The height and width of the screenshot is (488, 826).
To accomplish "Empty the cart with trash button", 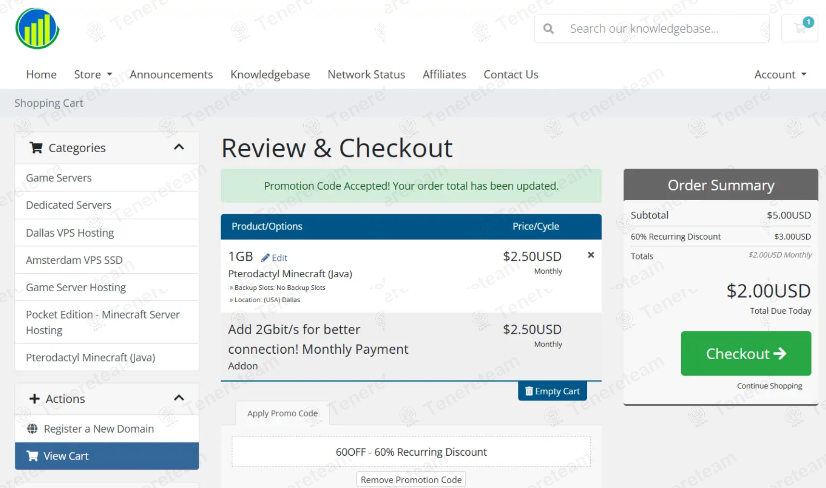I will tap(552, 391).
